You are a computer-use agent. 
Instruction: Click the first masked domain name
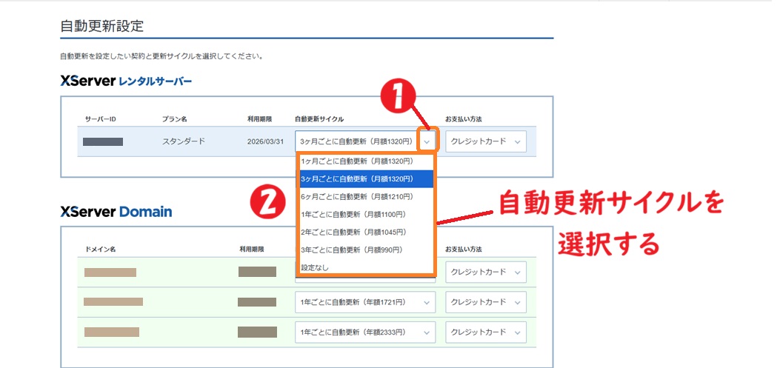110,272
